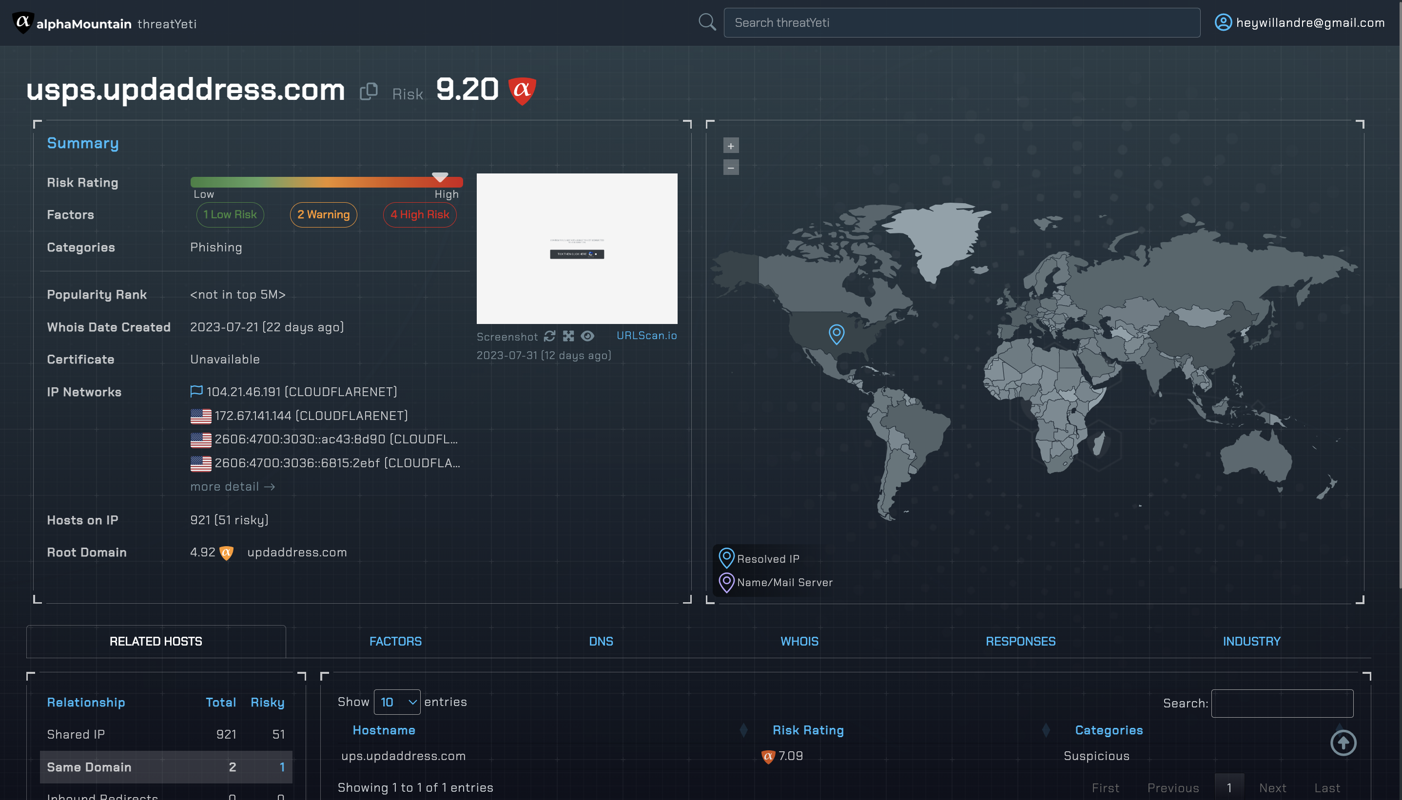Open the ups.updaddress.com hostname link
Viewport: 1402px width, 800px height.
point(404,756)
